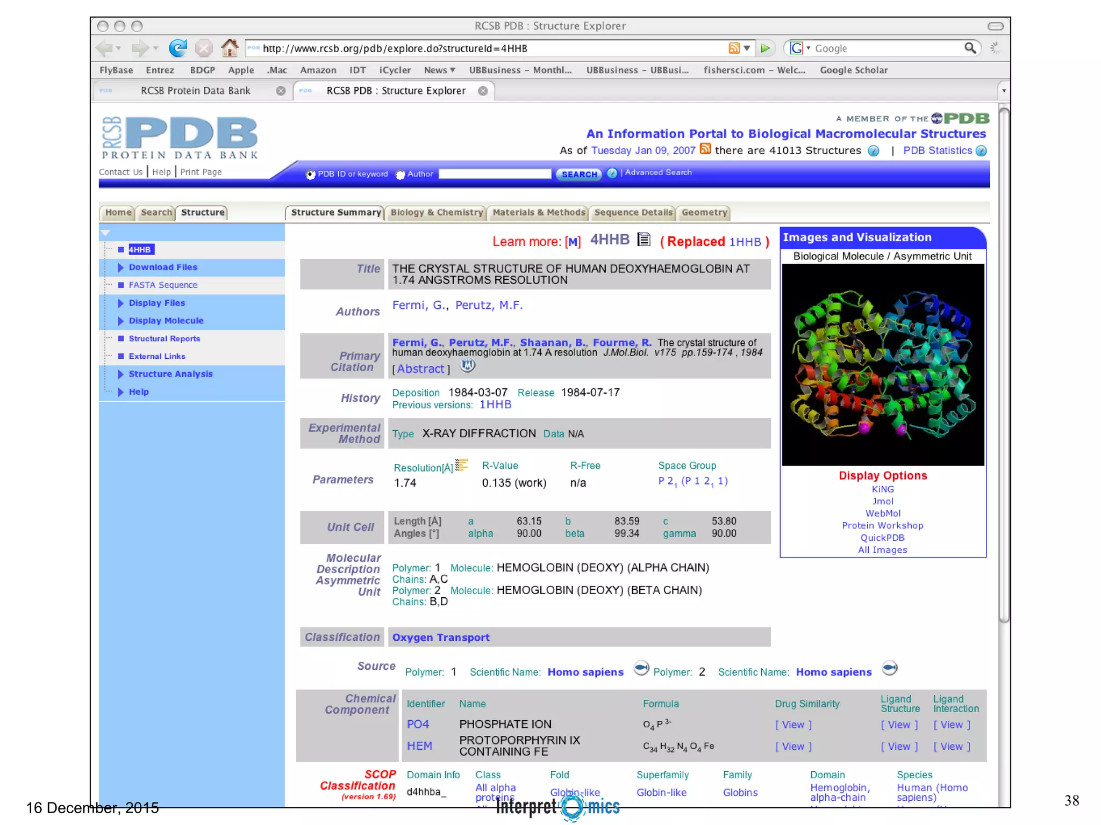Close the Structure Explorer tab
This screenshot has width=1101, height=825.
(x=483, y=91)
